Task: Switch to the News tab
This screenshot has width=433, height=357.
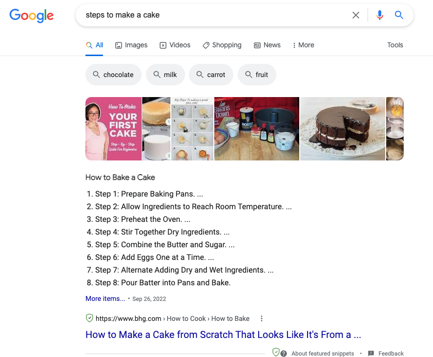Action: click(267, 45)
